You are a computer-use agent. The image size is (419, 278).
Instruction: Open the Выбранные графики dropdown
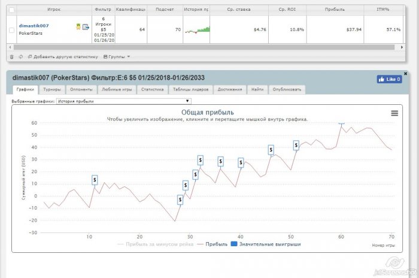[x=123, y=101]
